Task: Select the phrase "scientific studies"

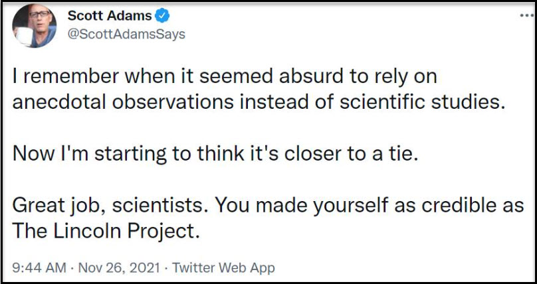Action: pyautogui.click(x=422, y=103)
